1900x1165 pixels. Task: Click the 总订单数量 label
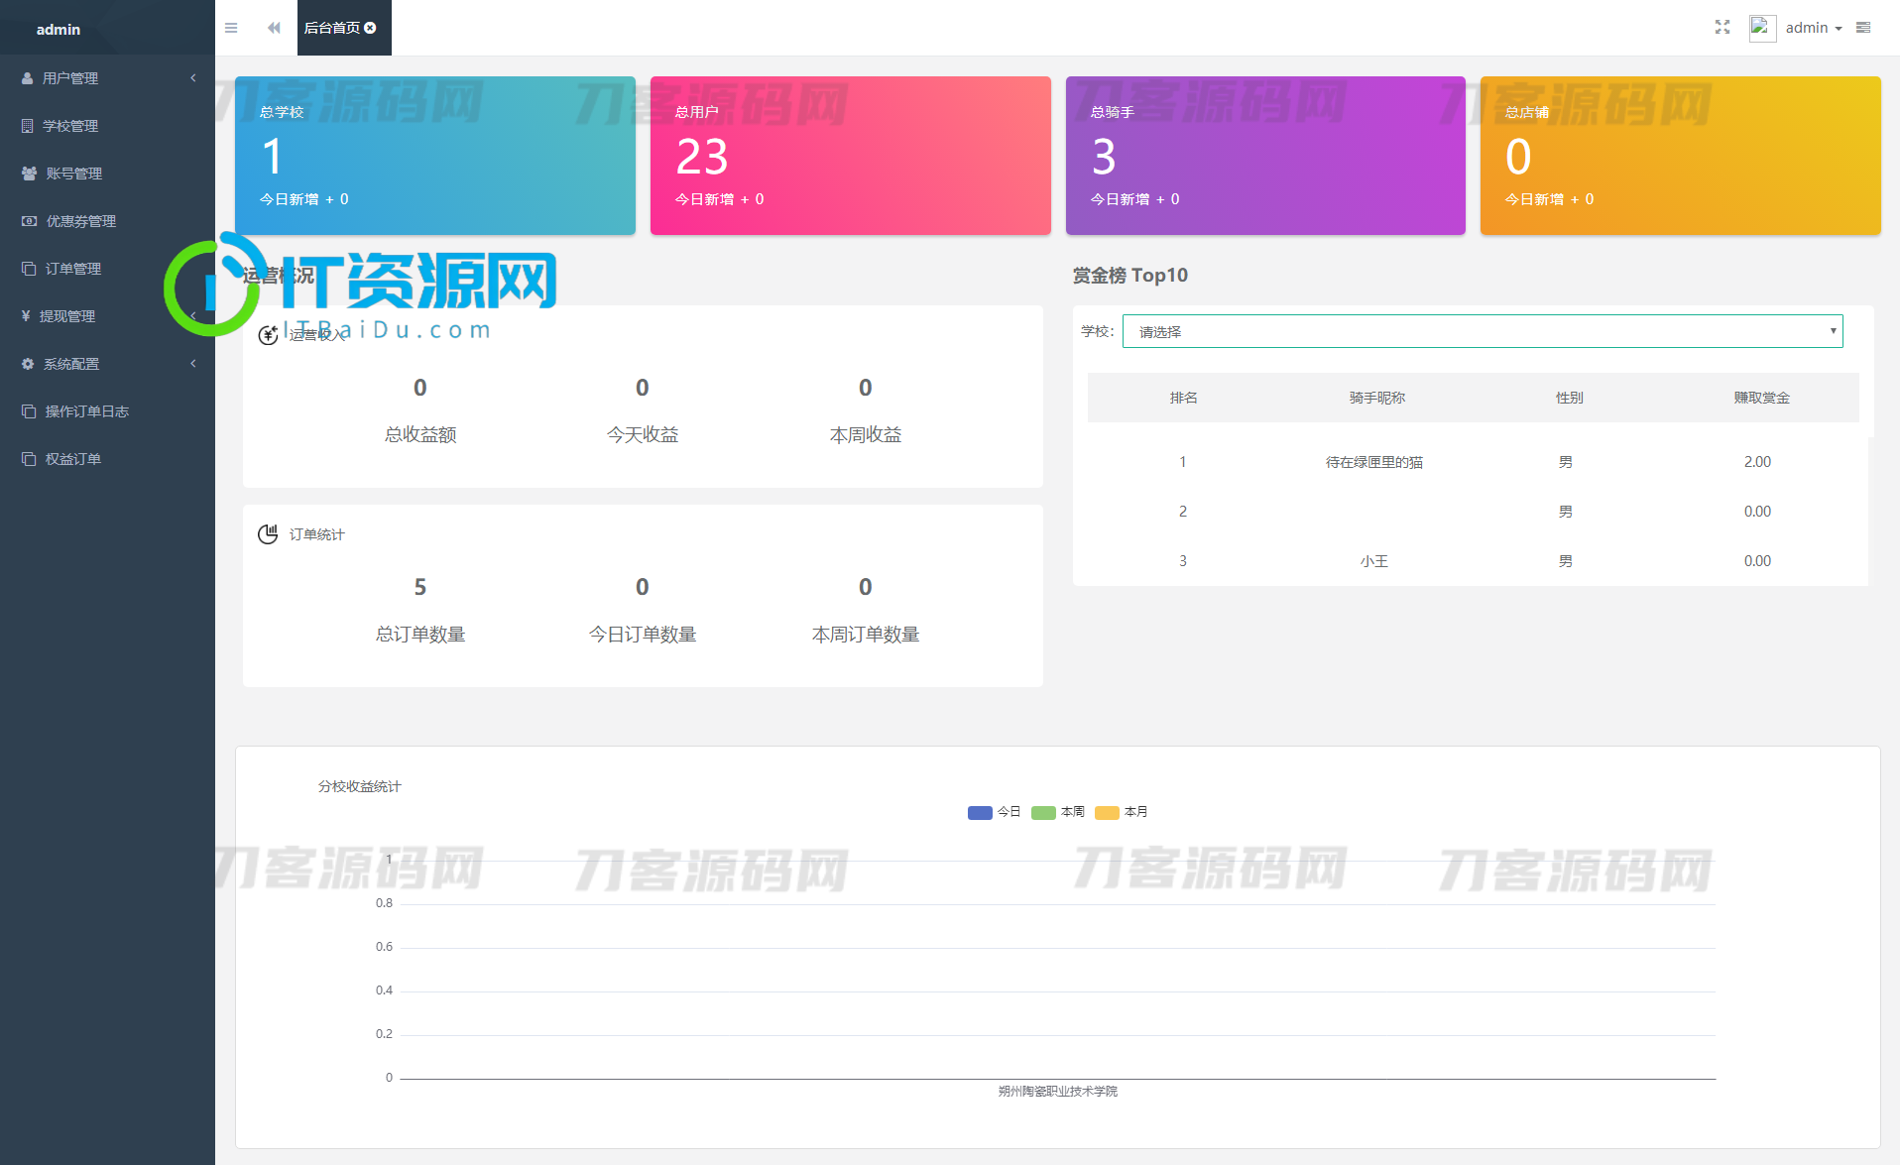coord(420,634)
